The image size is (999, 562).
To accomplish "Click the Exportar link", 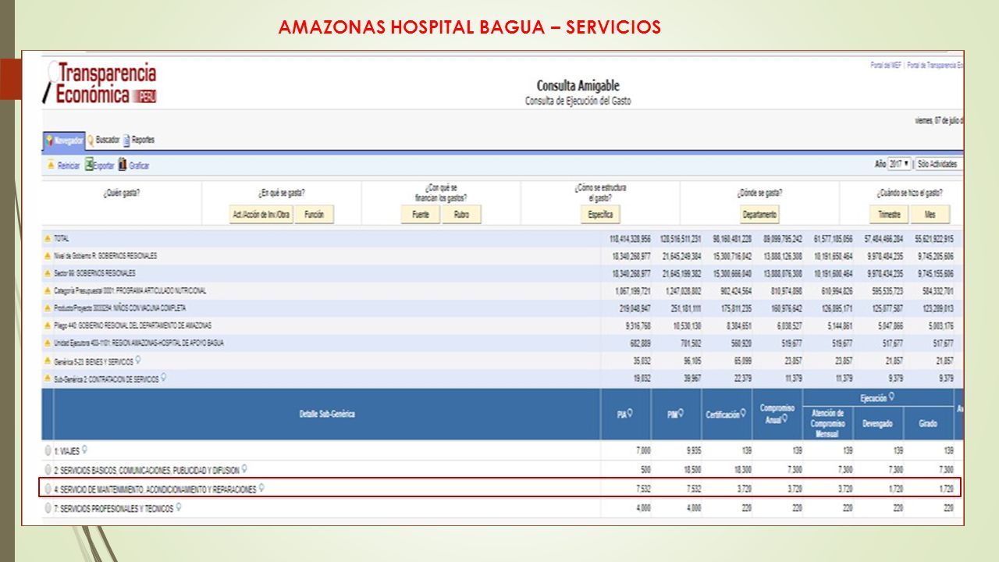I will pyautogui.click(x=103, y=165).
